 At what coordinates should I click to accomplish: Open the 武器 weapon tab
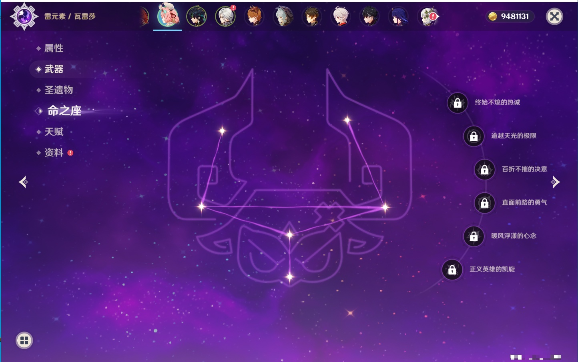pyautogui.click(x=54, y=69)
